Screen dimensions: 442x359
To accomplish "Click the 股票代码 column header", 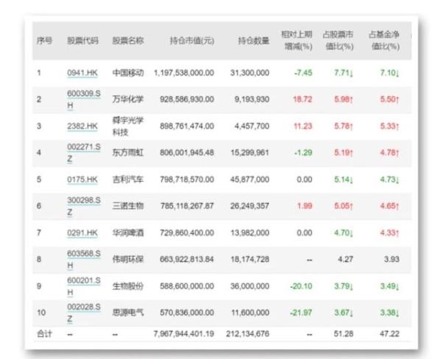I will (83, 40).
